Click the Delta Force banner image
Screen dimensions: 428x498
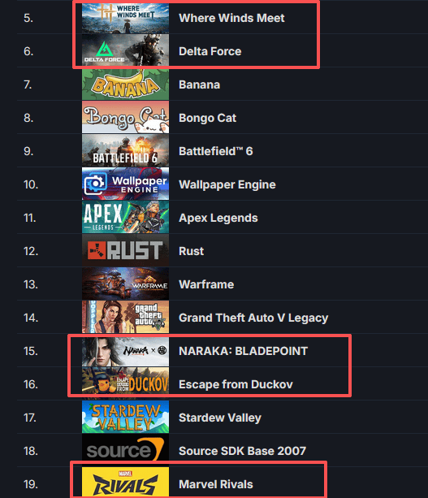tap(125, 50)
